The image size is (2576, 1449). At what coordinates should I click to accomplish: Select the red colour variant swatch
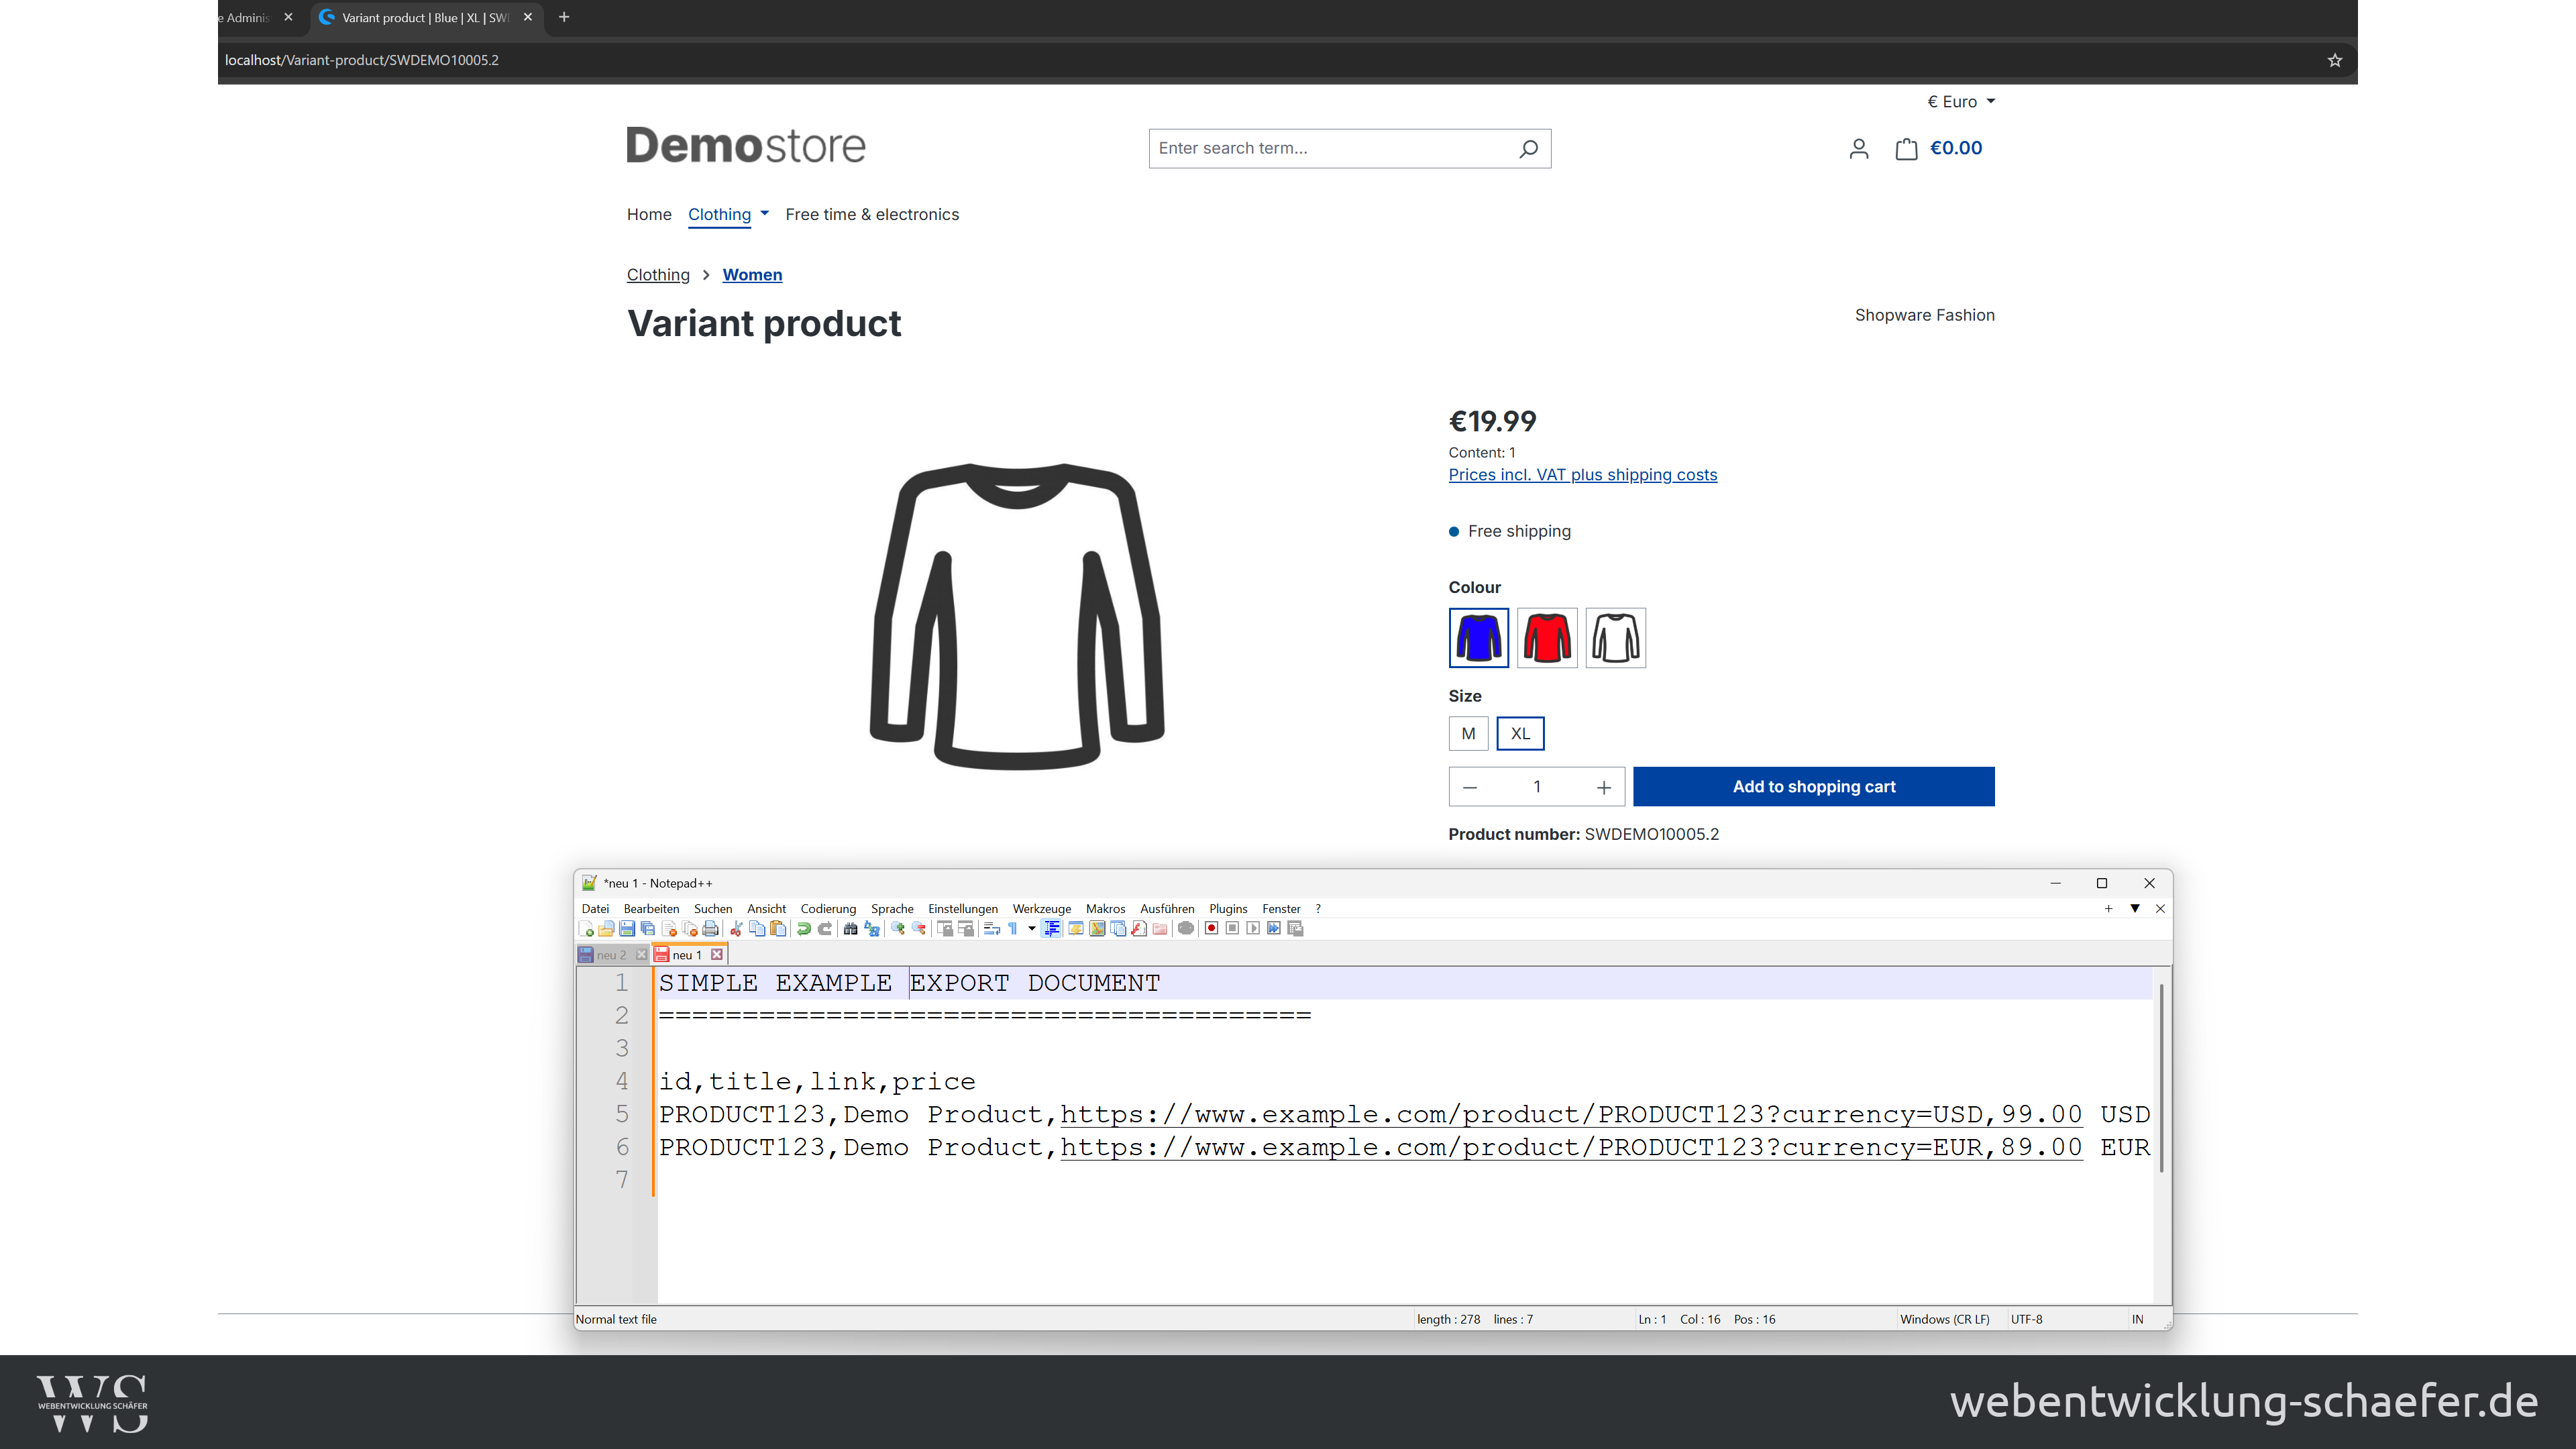click(1547, 637)
